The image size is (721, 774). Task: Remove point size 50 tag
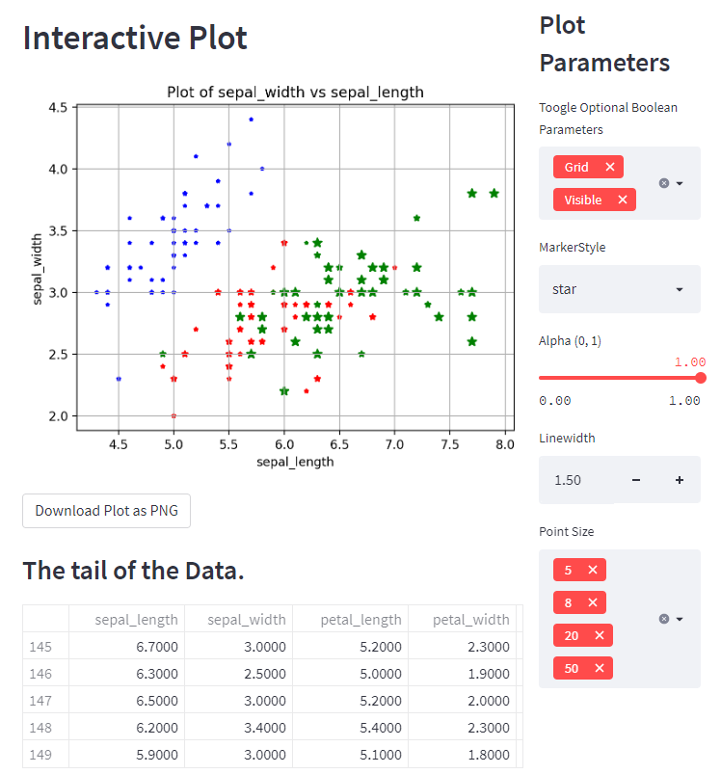coord(600,668)
